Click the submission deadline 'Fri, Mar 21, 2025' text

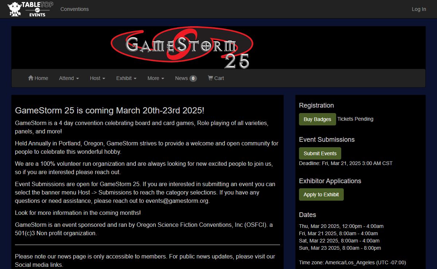(x=346, y=163)
